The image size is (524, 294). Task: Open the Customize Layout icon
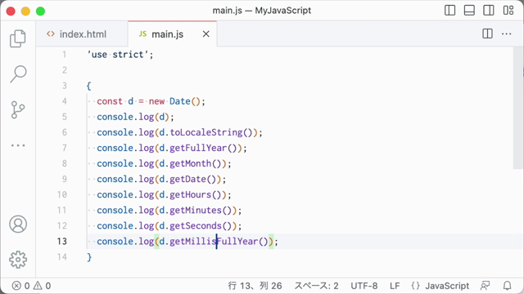508,11
